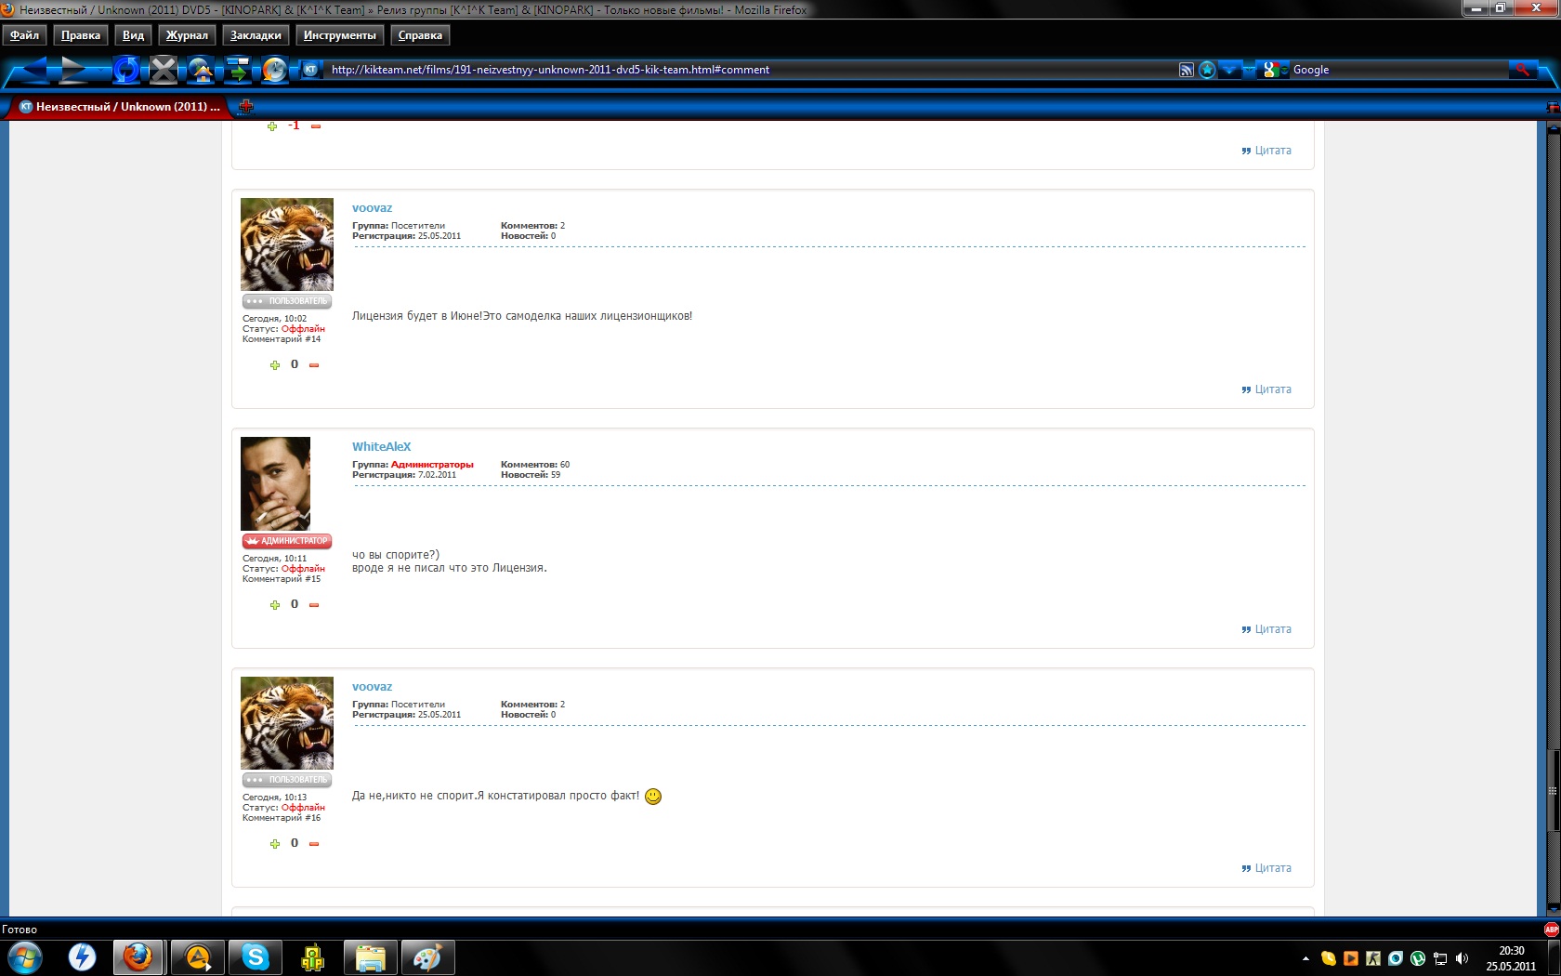Image resolution: width=1561 pixels, height=976 pixels.
Task: Click voovaz tiger avatar in comment #14
Action: (x=287, y=244)
